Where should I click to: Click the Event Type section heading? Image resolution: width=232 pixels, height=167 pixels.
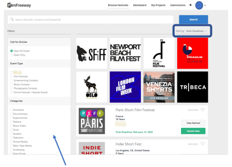[16, 64]
